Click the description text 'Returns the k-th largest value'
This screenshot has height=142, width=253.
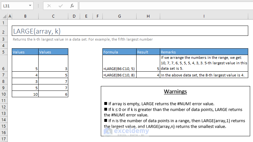[x=38, y=39]
